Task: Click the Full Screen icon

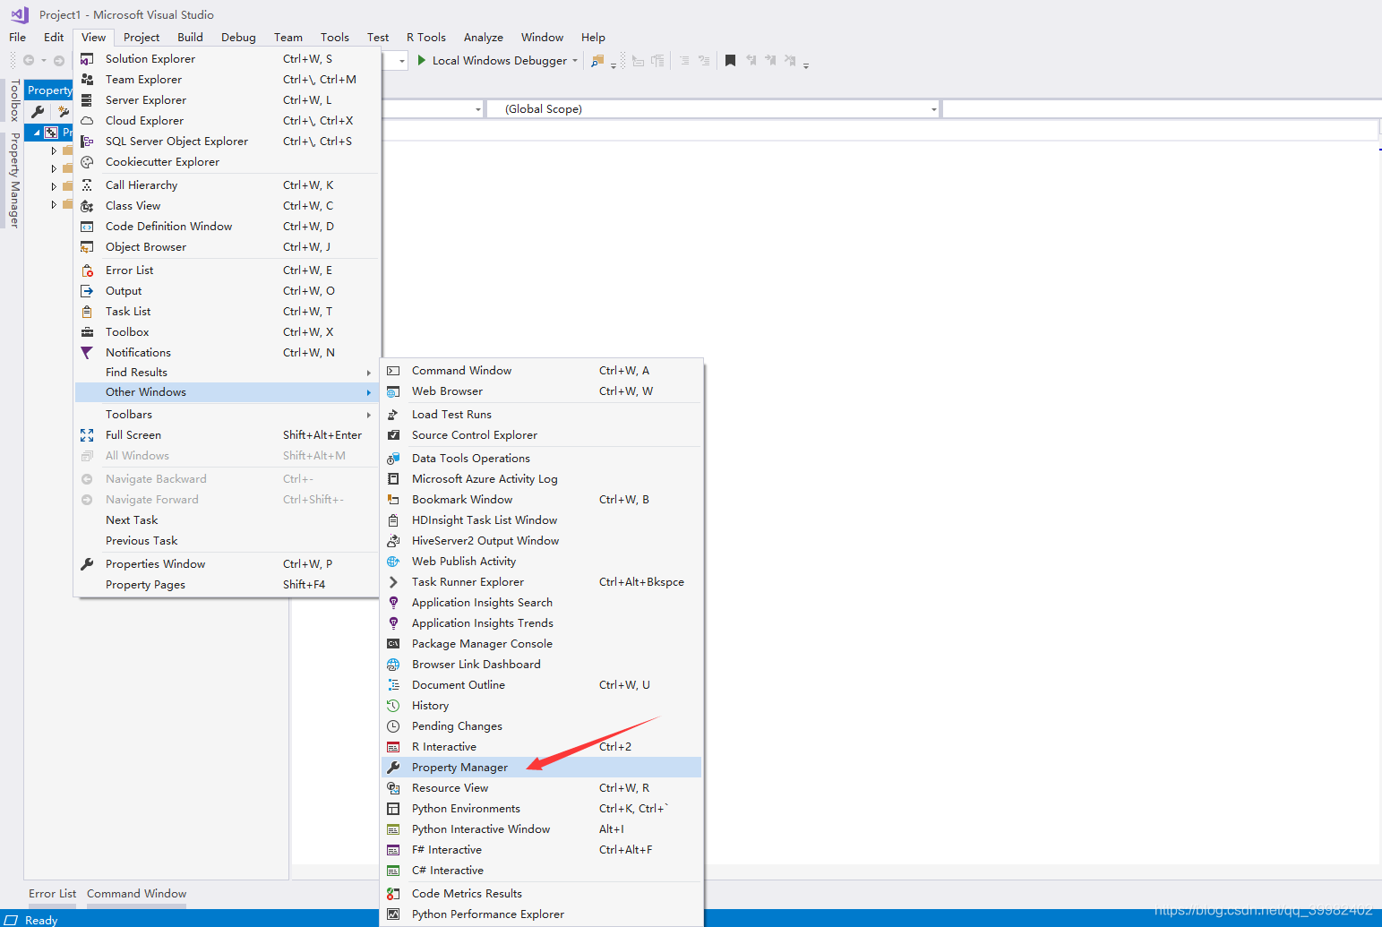Action: tap(87, 435)
